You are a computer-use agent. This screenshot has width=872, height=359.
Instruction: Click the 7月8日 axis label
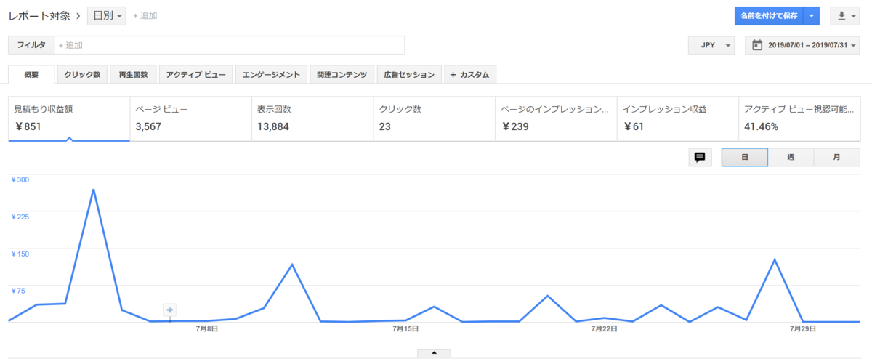[x=207, y=328]
